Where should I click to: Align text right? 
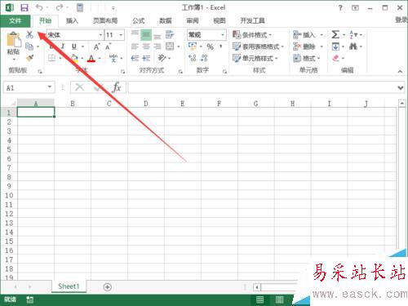pos(157,47)
